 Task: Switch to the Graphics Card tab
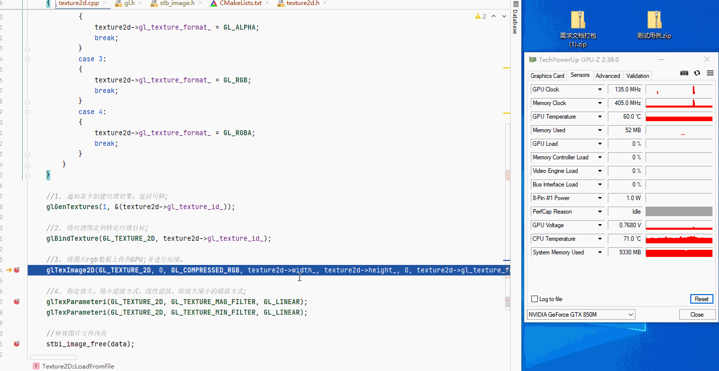pyautogui.click(x=547, y=76)
